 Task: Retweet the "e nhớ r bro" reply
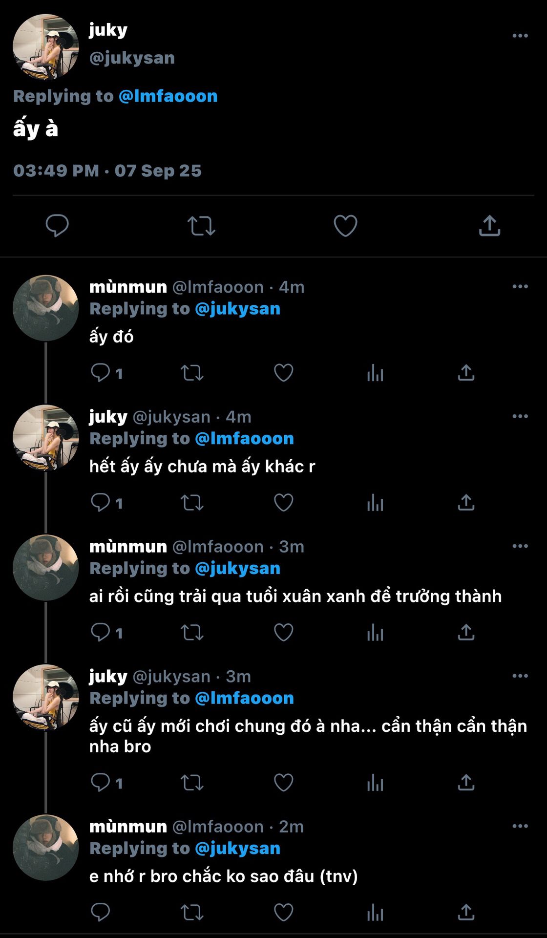click(192, 913)
